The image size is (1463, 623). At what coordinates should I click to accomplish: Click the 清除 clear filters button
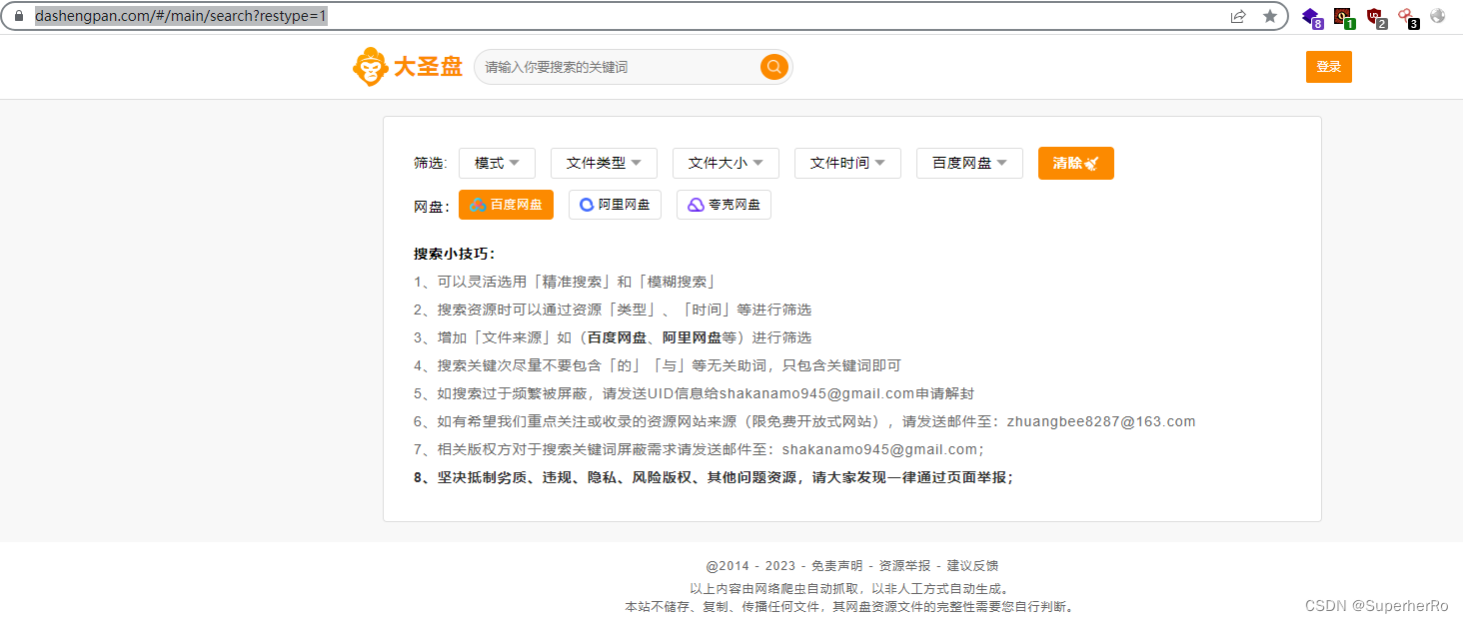(x=1076, y=163)
